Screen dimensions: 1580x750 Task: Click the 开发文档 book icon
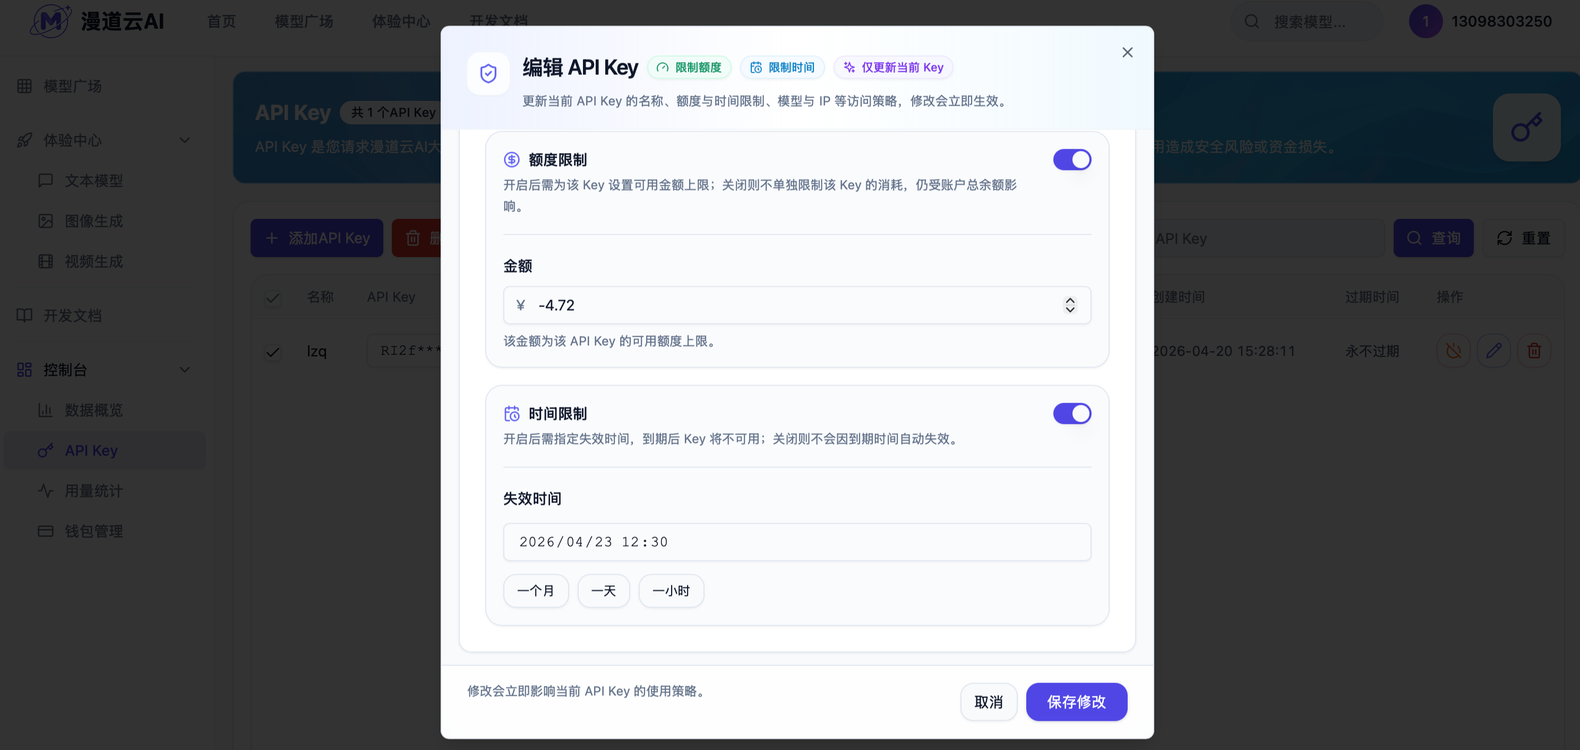coord(24,316)
